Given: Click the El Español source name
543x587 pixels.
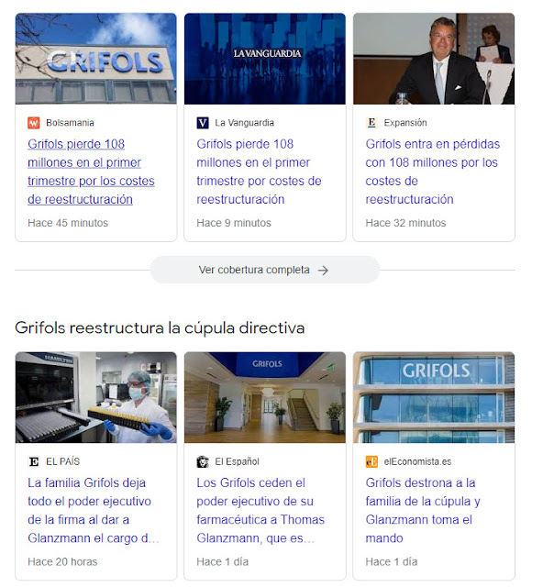Looking at the screenshot, I should pyautogui.click(x=237, y=461).
